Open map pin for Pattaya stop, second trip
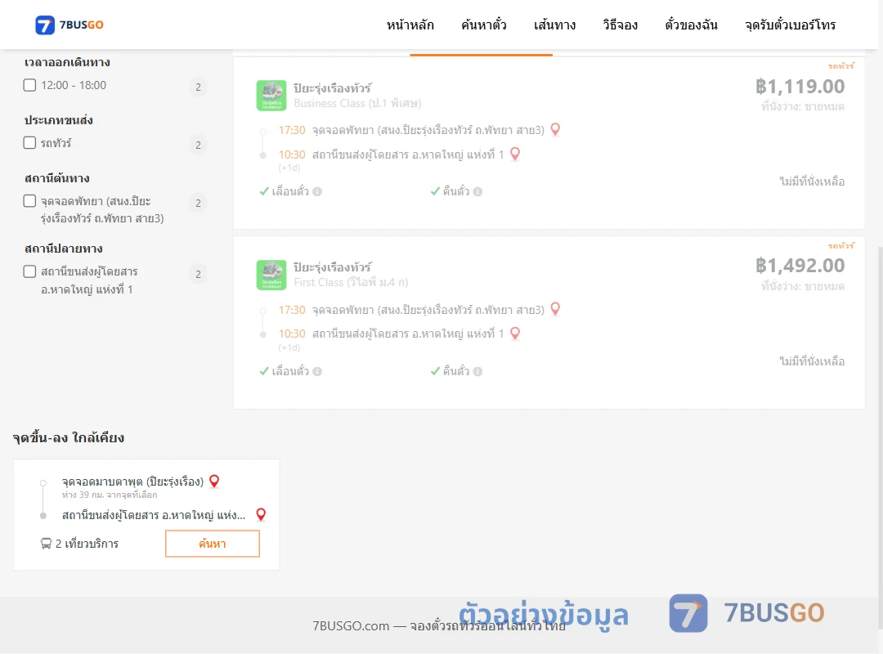 [555, 309]
